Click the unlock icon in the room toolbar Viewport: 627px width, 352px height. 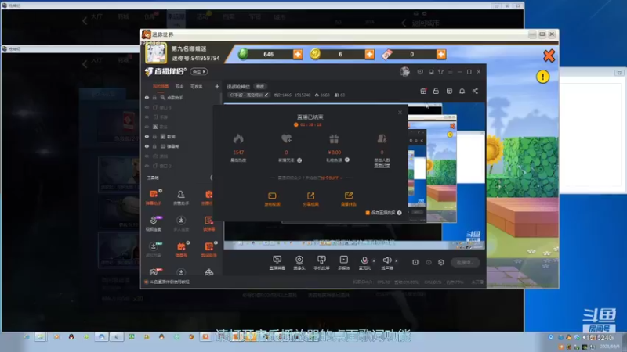(436, 91)
